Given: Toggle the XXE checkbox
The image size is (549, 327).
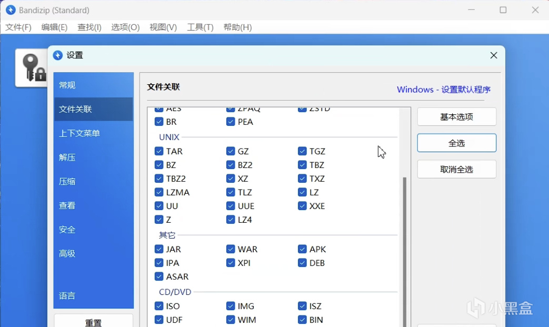Looking at the screenshot, I should point(302,205).
